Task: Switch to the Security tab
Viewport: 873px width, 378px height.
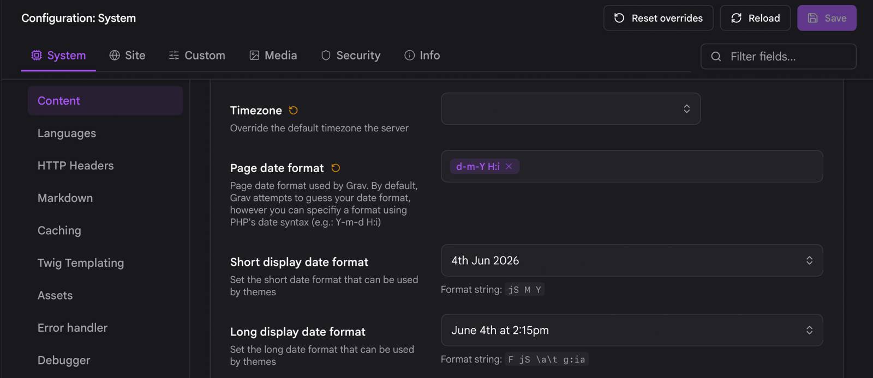Action: (350, 56)
